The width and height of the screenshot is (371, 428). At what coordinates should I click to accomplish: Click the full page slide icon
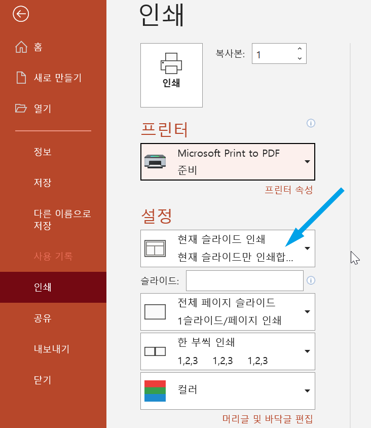tap(155, 312)
